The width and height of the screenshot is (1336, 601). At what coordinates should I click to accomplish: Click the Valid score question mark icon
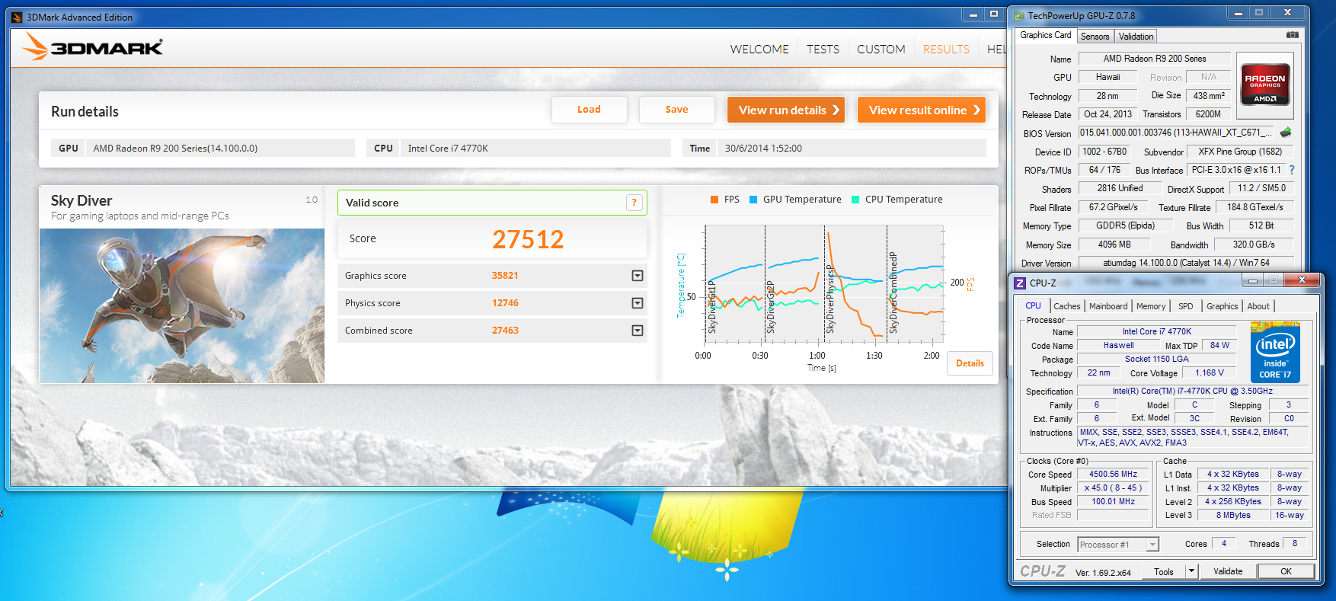click(x=634, y=203)
